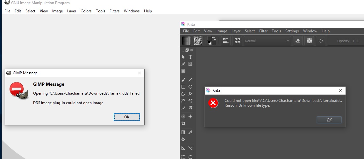
Task: Select Krita's gradient tool
Action: point(183,132)
